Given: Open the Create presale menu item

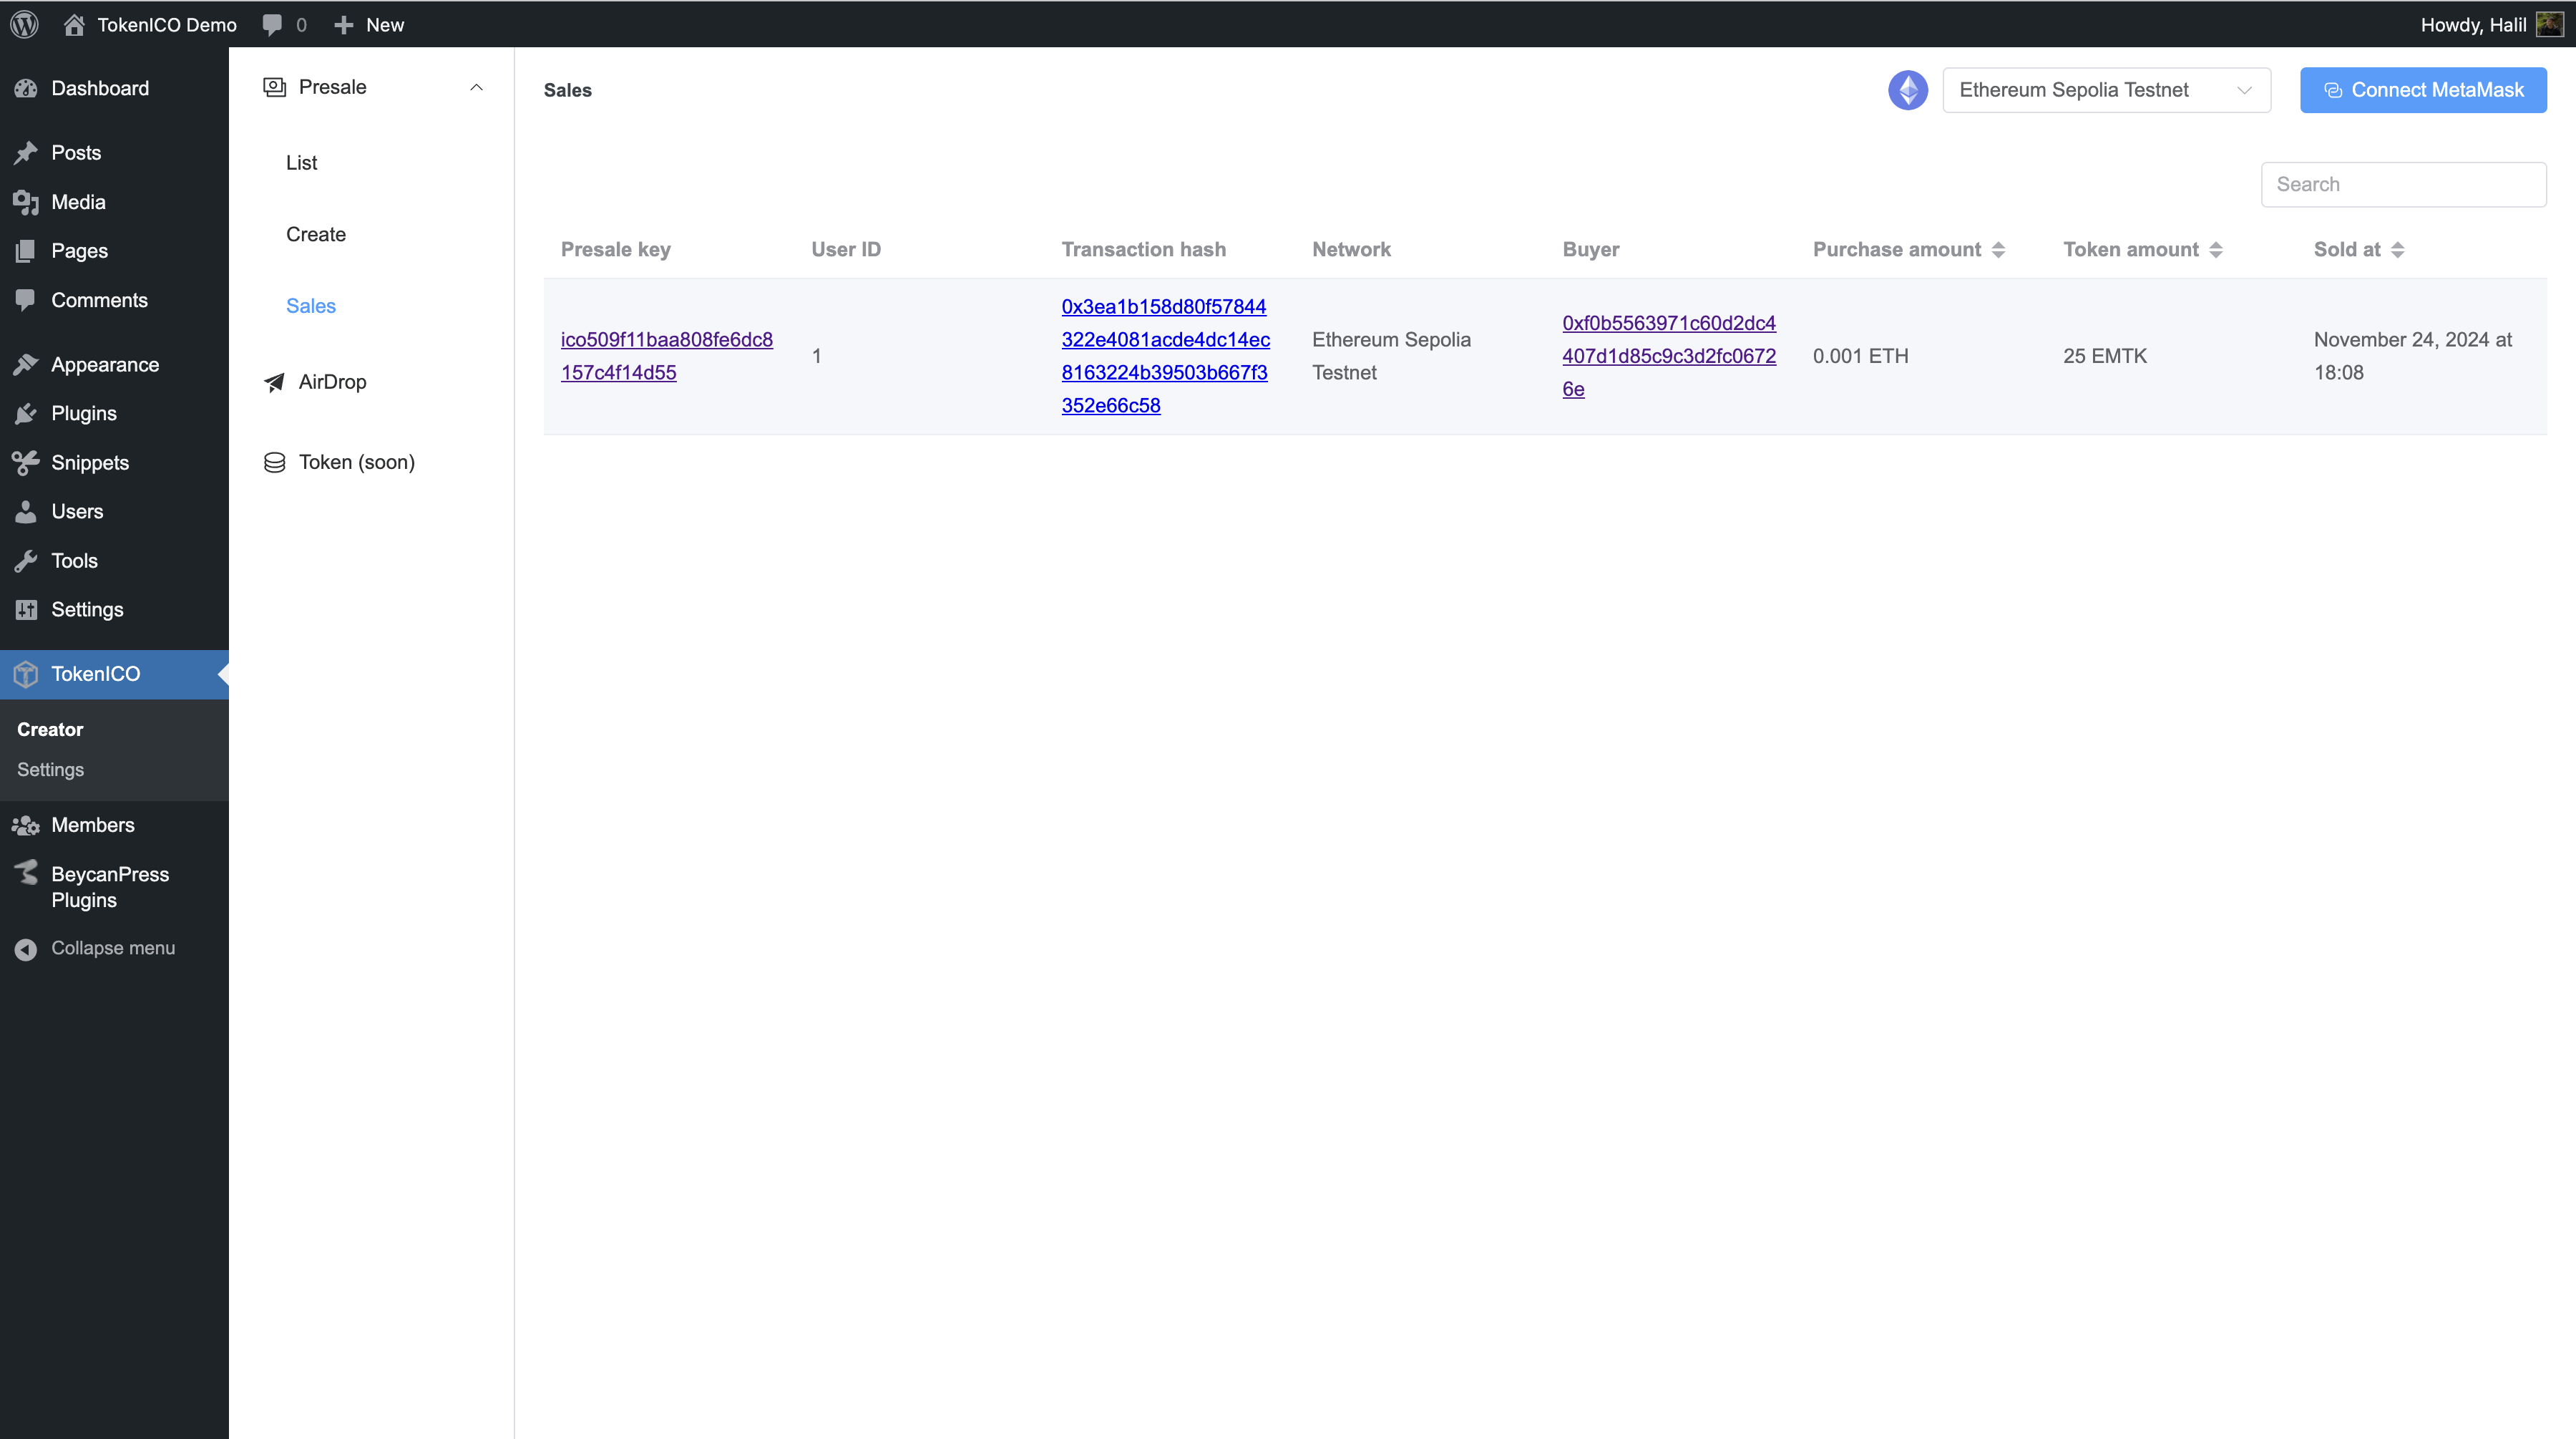Looking at the screenshot, I should click(x=316, y=234).
